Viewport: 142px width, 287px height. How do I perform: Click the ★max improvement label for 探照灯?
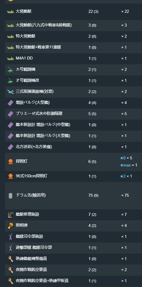click(x=125, y=165)
